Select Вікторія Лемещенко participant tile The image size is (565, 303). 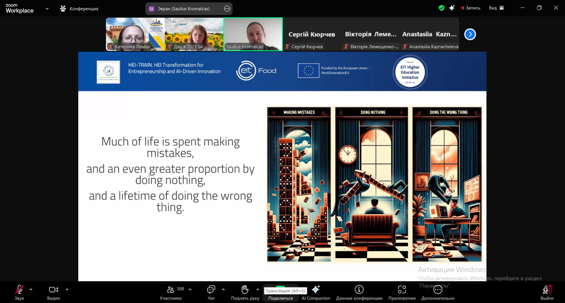click(371, 34)
